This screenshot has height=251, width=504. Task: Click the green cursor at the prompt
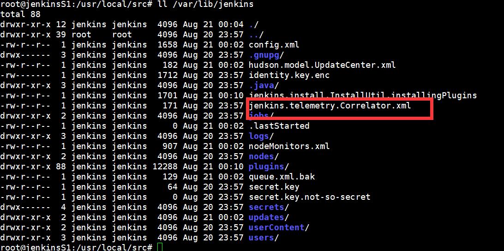click(160, 247)
